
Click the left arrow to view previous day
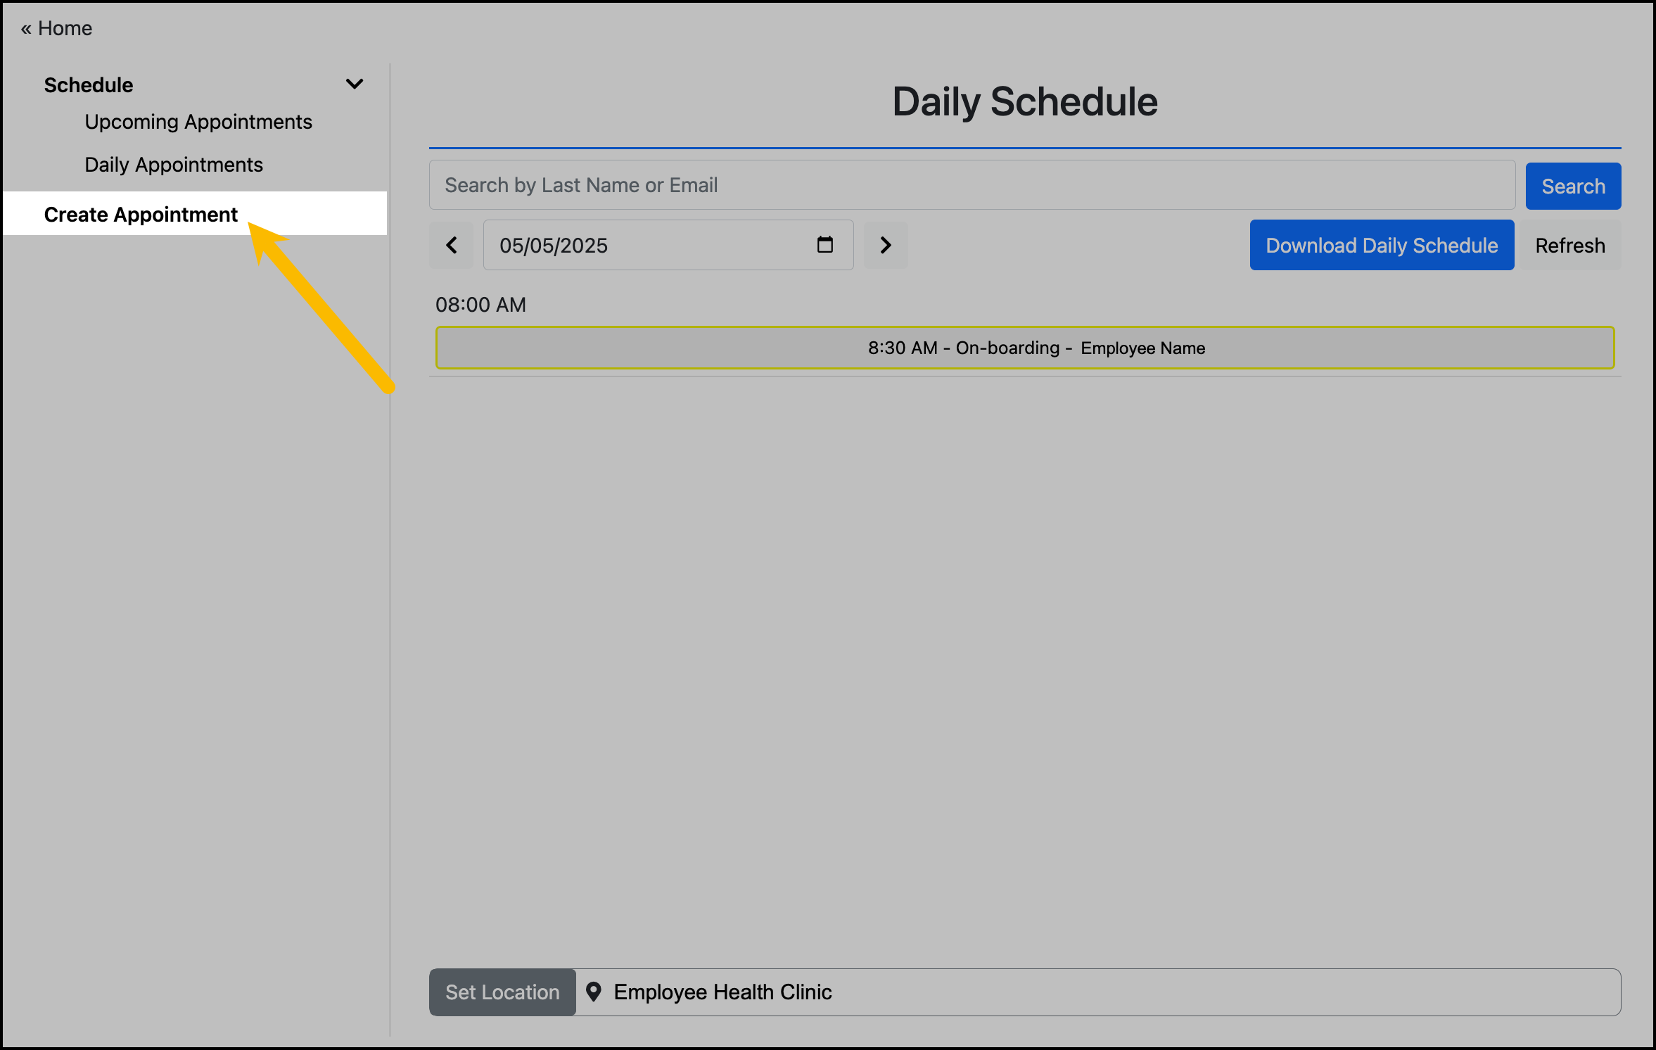click(452, 245)
